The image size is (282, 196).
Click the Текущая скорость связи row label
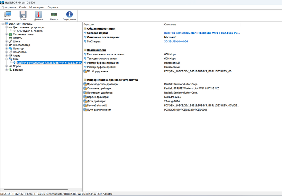(x=102, y=58)
